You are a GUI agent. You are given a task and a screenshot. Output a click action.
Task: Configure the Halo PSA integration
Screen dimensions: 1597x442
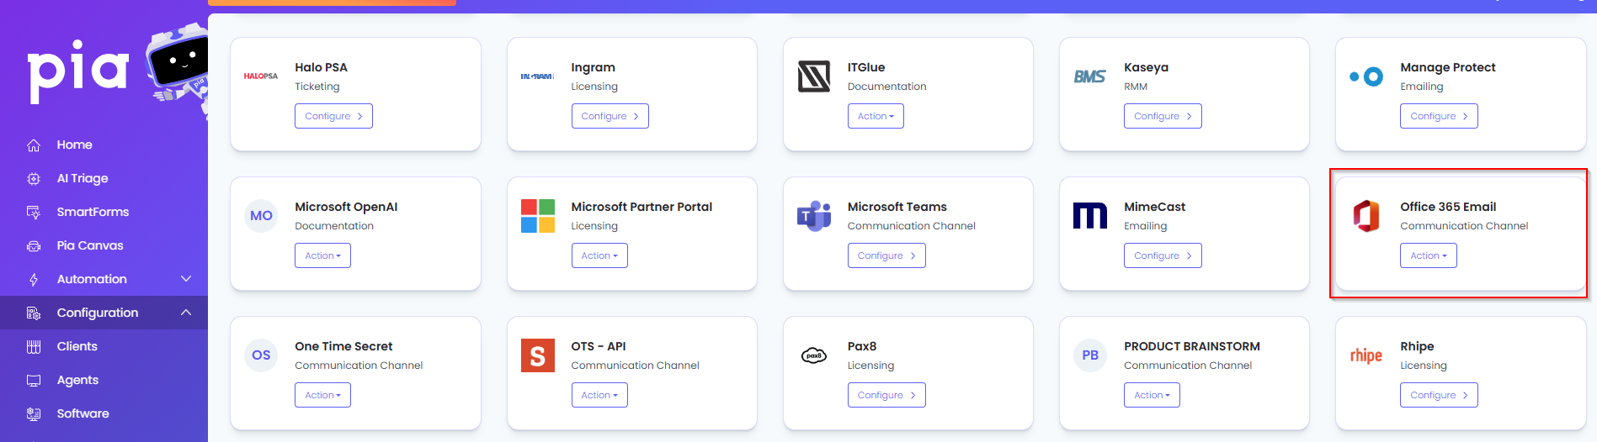tap(333, 116)
